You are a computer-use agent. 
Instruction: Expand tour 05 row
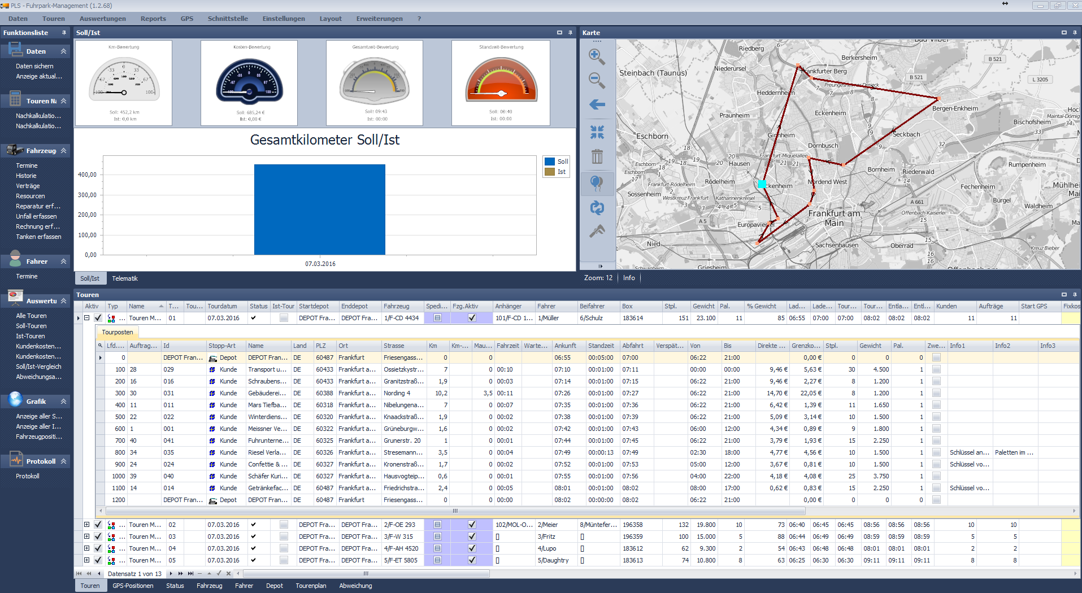tap(87, 560)
